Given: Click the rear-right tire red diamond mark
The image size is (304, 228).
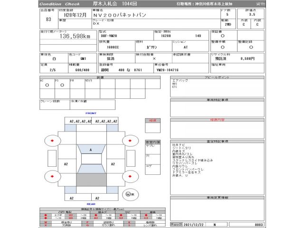Looking at the screenshot, I should coord(130,176).
